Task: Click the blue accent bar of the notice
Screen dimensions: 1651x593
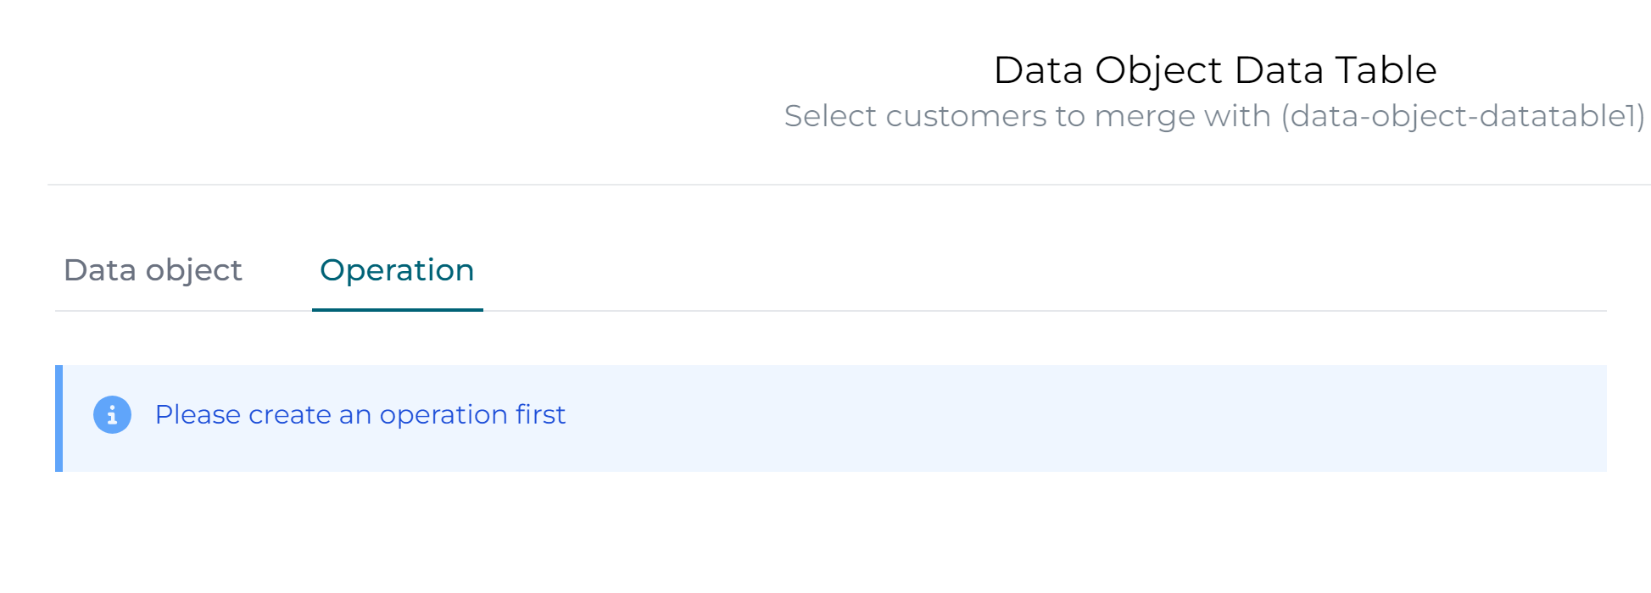Action: click(x=60, y=418)
